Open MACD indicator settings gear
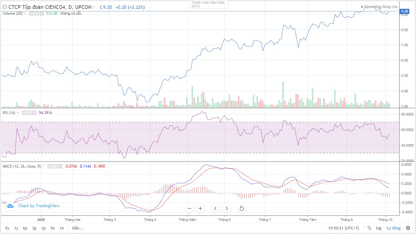 click(x=54, y=166)
